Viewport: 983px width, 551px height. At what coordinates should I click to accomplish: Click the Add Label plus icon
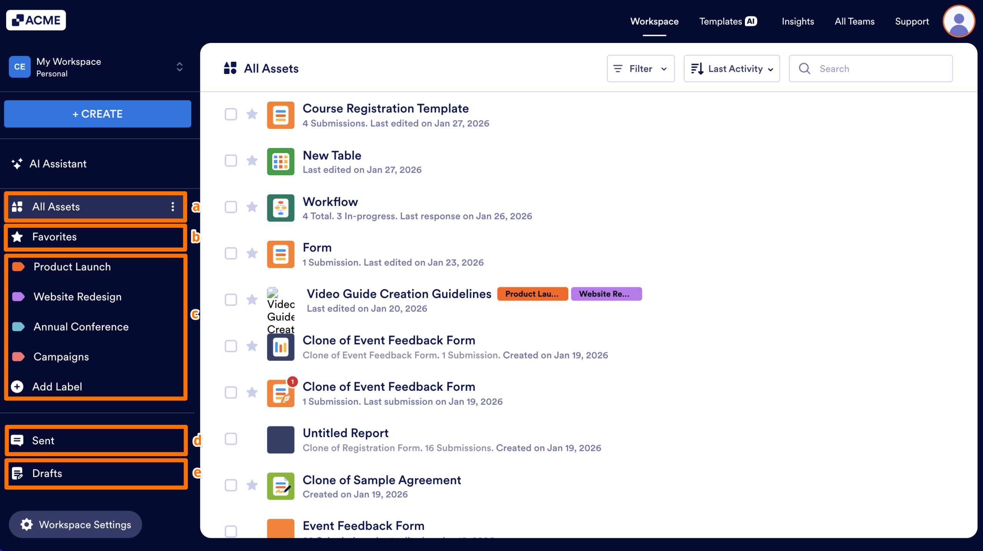[x=17, y=387]
